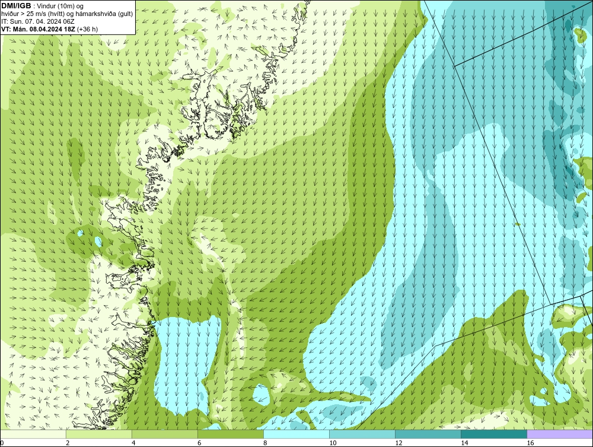Click the 8–10 m/s light cyan legend swatch

coord(296,435)
